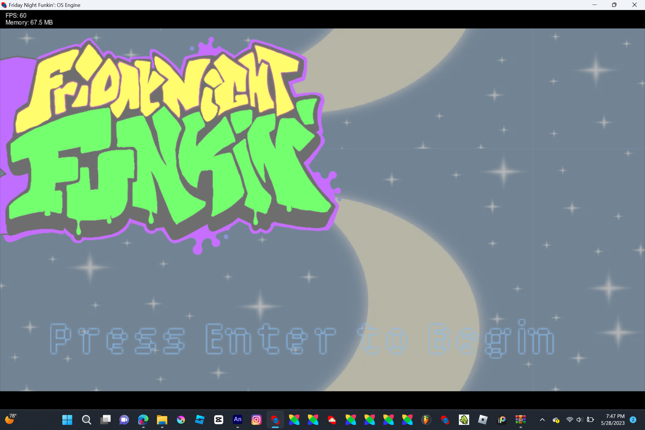Minimize the game via its active taskbar button
Viewport: 645px width, 430px height.
point(275,420)
